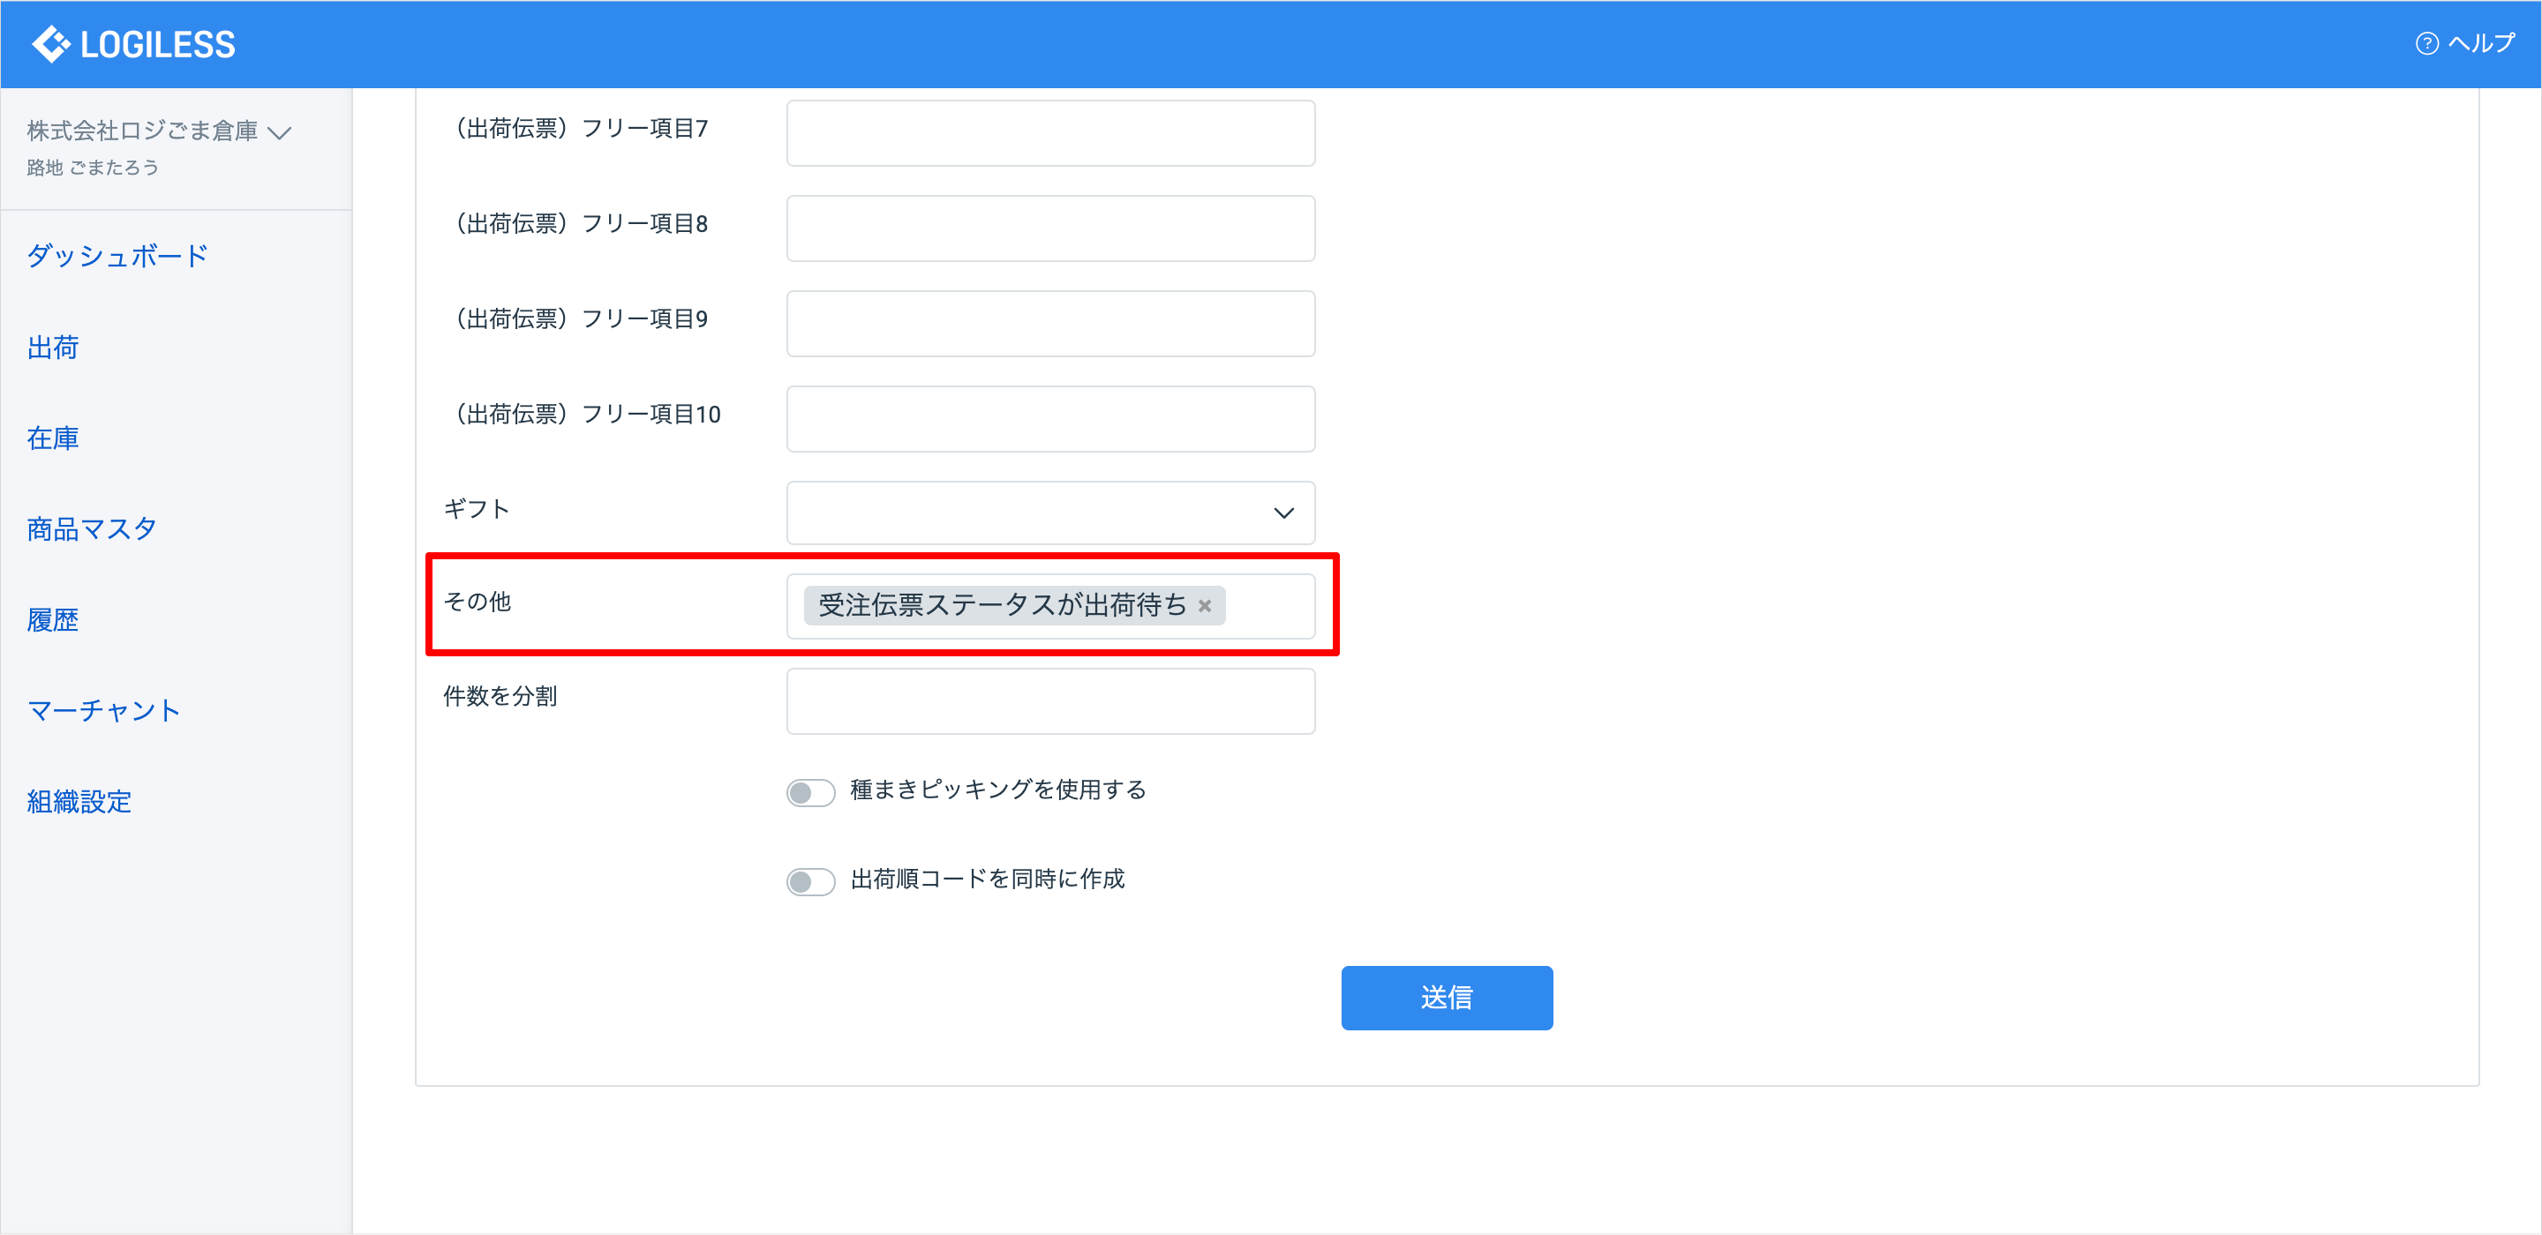Toggle 出荷順コードを同時に作成 switch
This screenshot has width=2542, height=1235.
click(x=810, y=881)
